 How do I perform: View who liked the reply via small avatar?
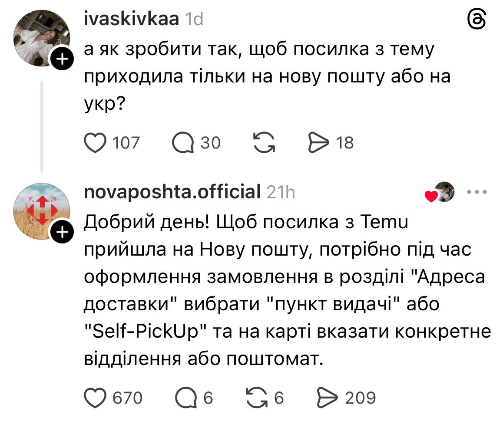445,192
